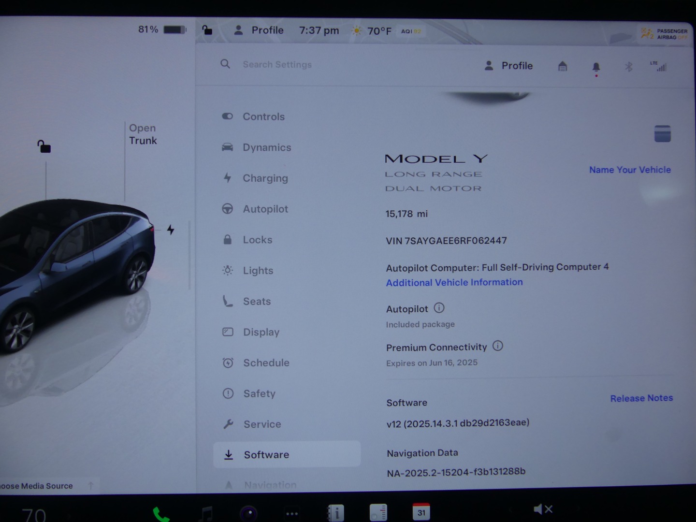This screenshot has height=522, width=696.
Task: Toggle the frunk lock icon above car
Action: (x=44, y=146)
